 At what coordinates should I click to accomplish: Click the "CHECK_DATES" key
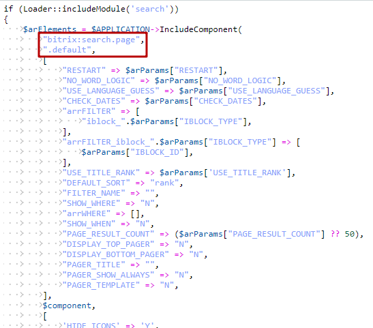tap(93, 101)
